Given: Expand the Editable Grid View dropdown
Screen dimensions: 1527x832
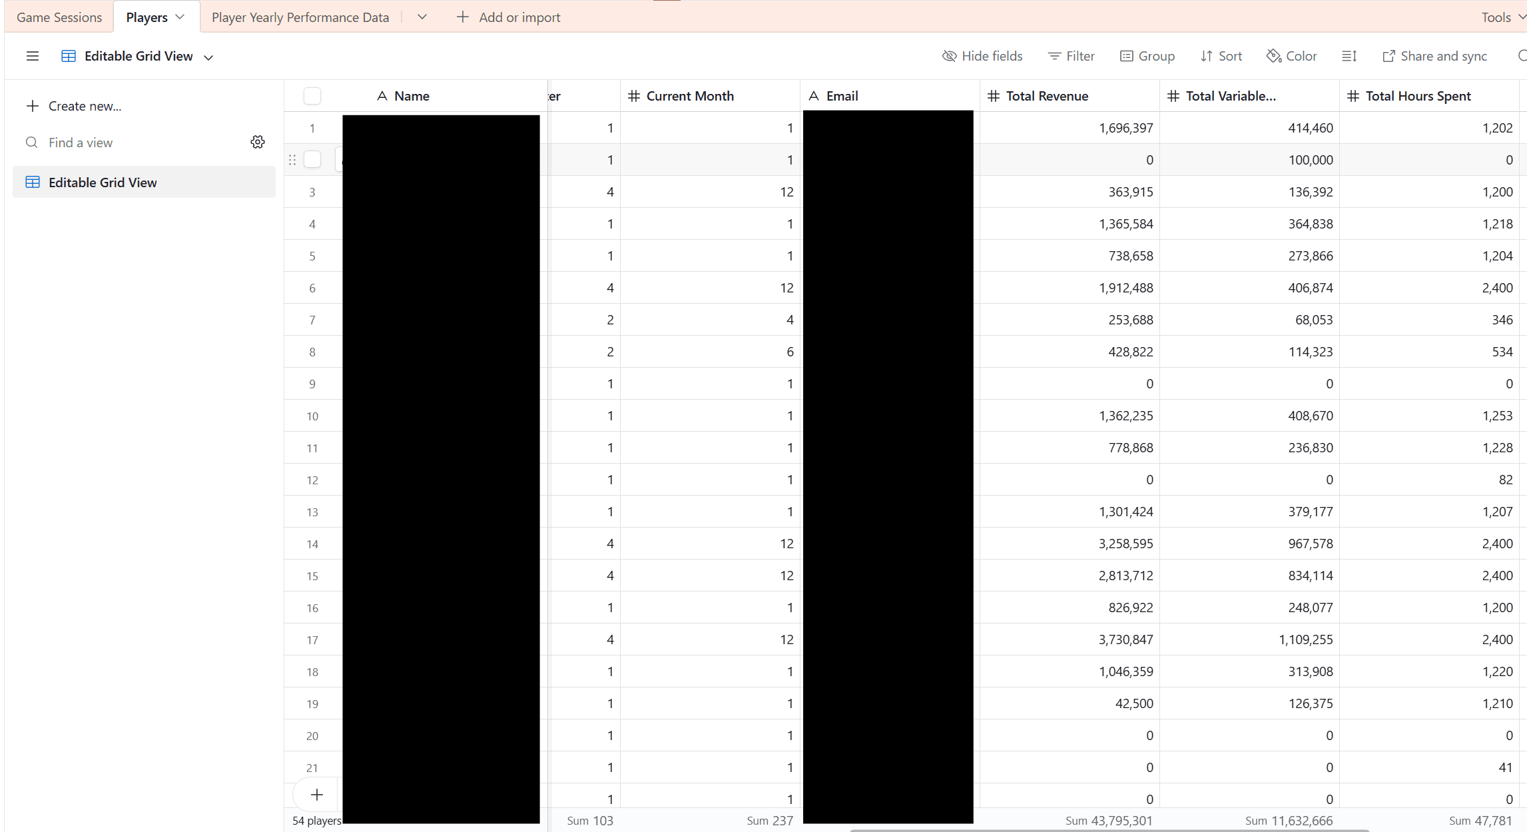Looking at the screenshot, I should (208, 57).
